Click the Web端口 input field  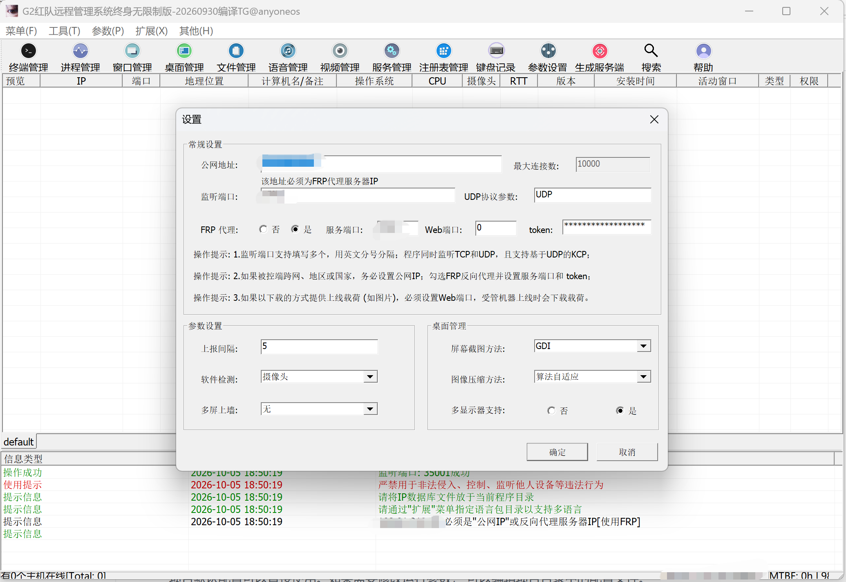[x=496, y=228]
